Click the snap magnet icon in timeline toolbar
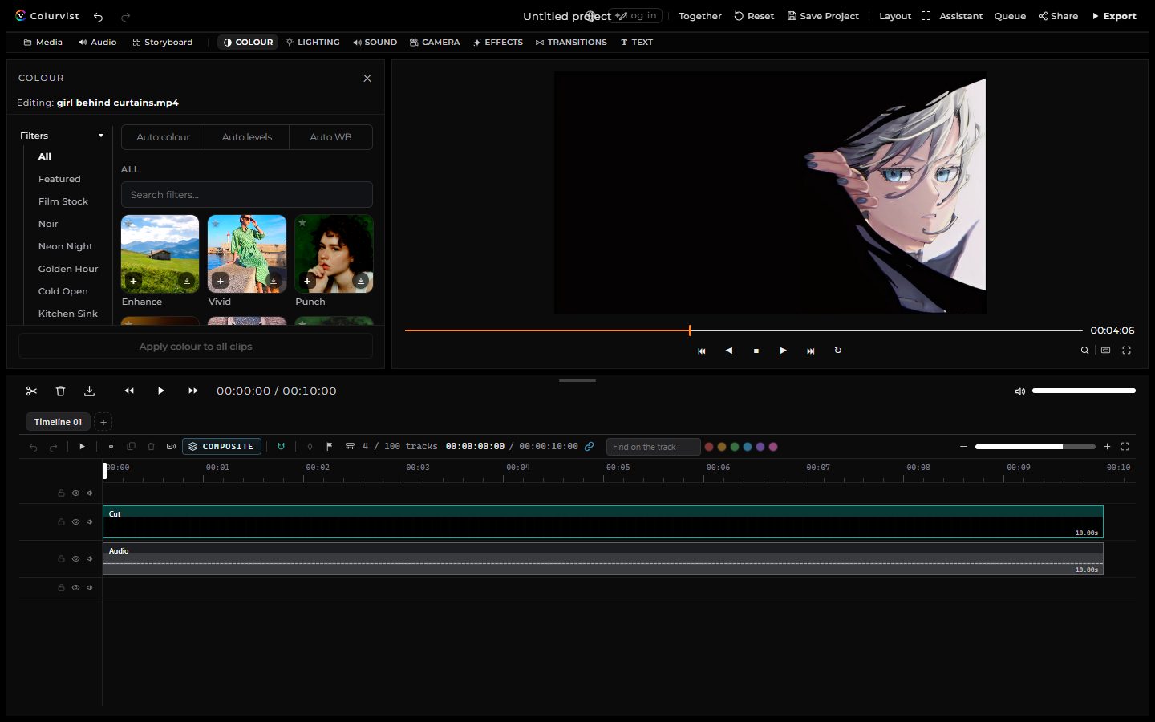1155x722 pixels. click(281, 447)
